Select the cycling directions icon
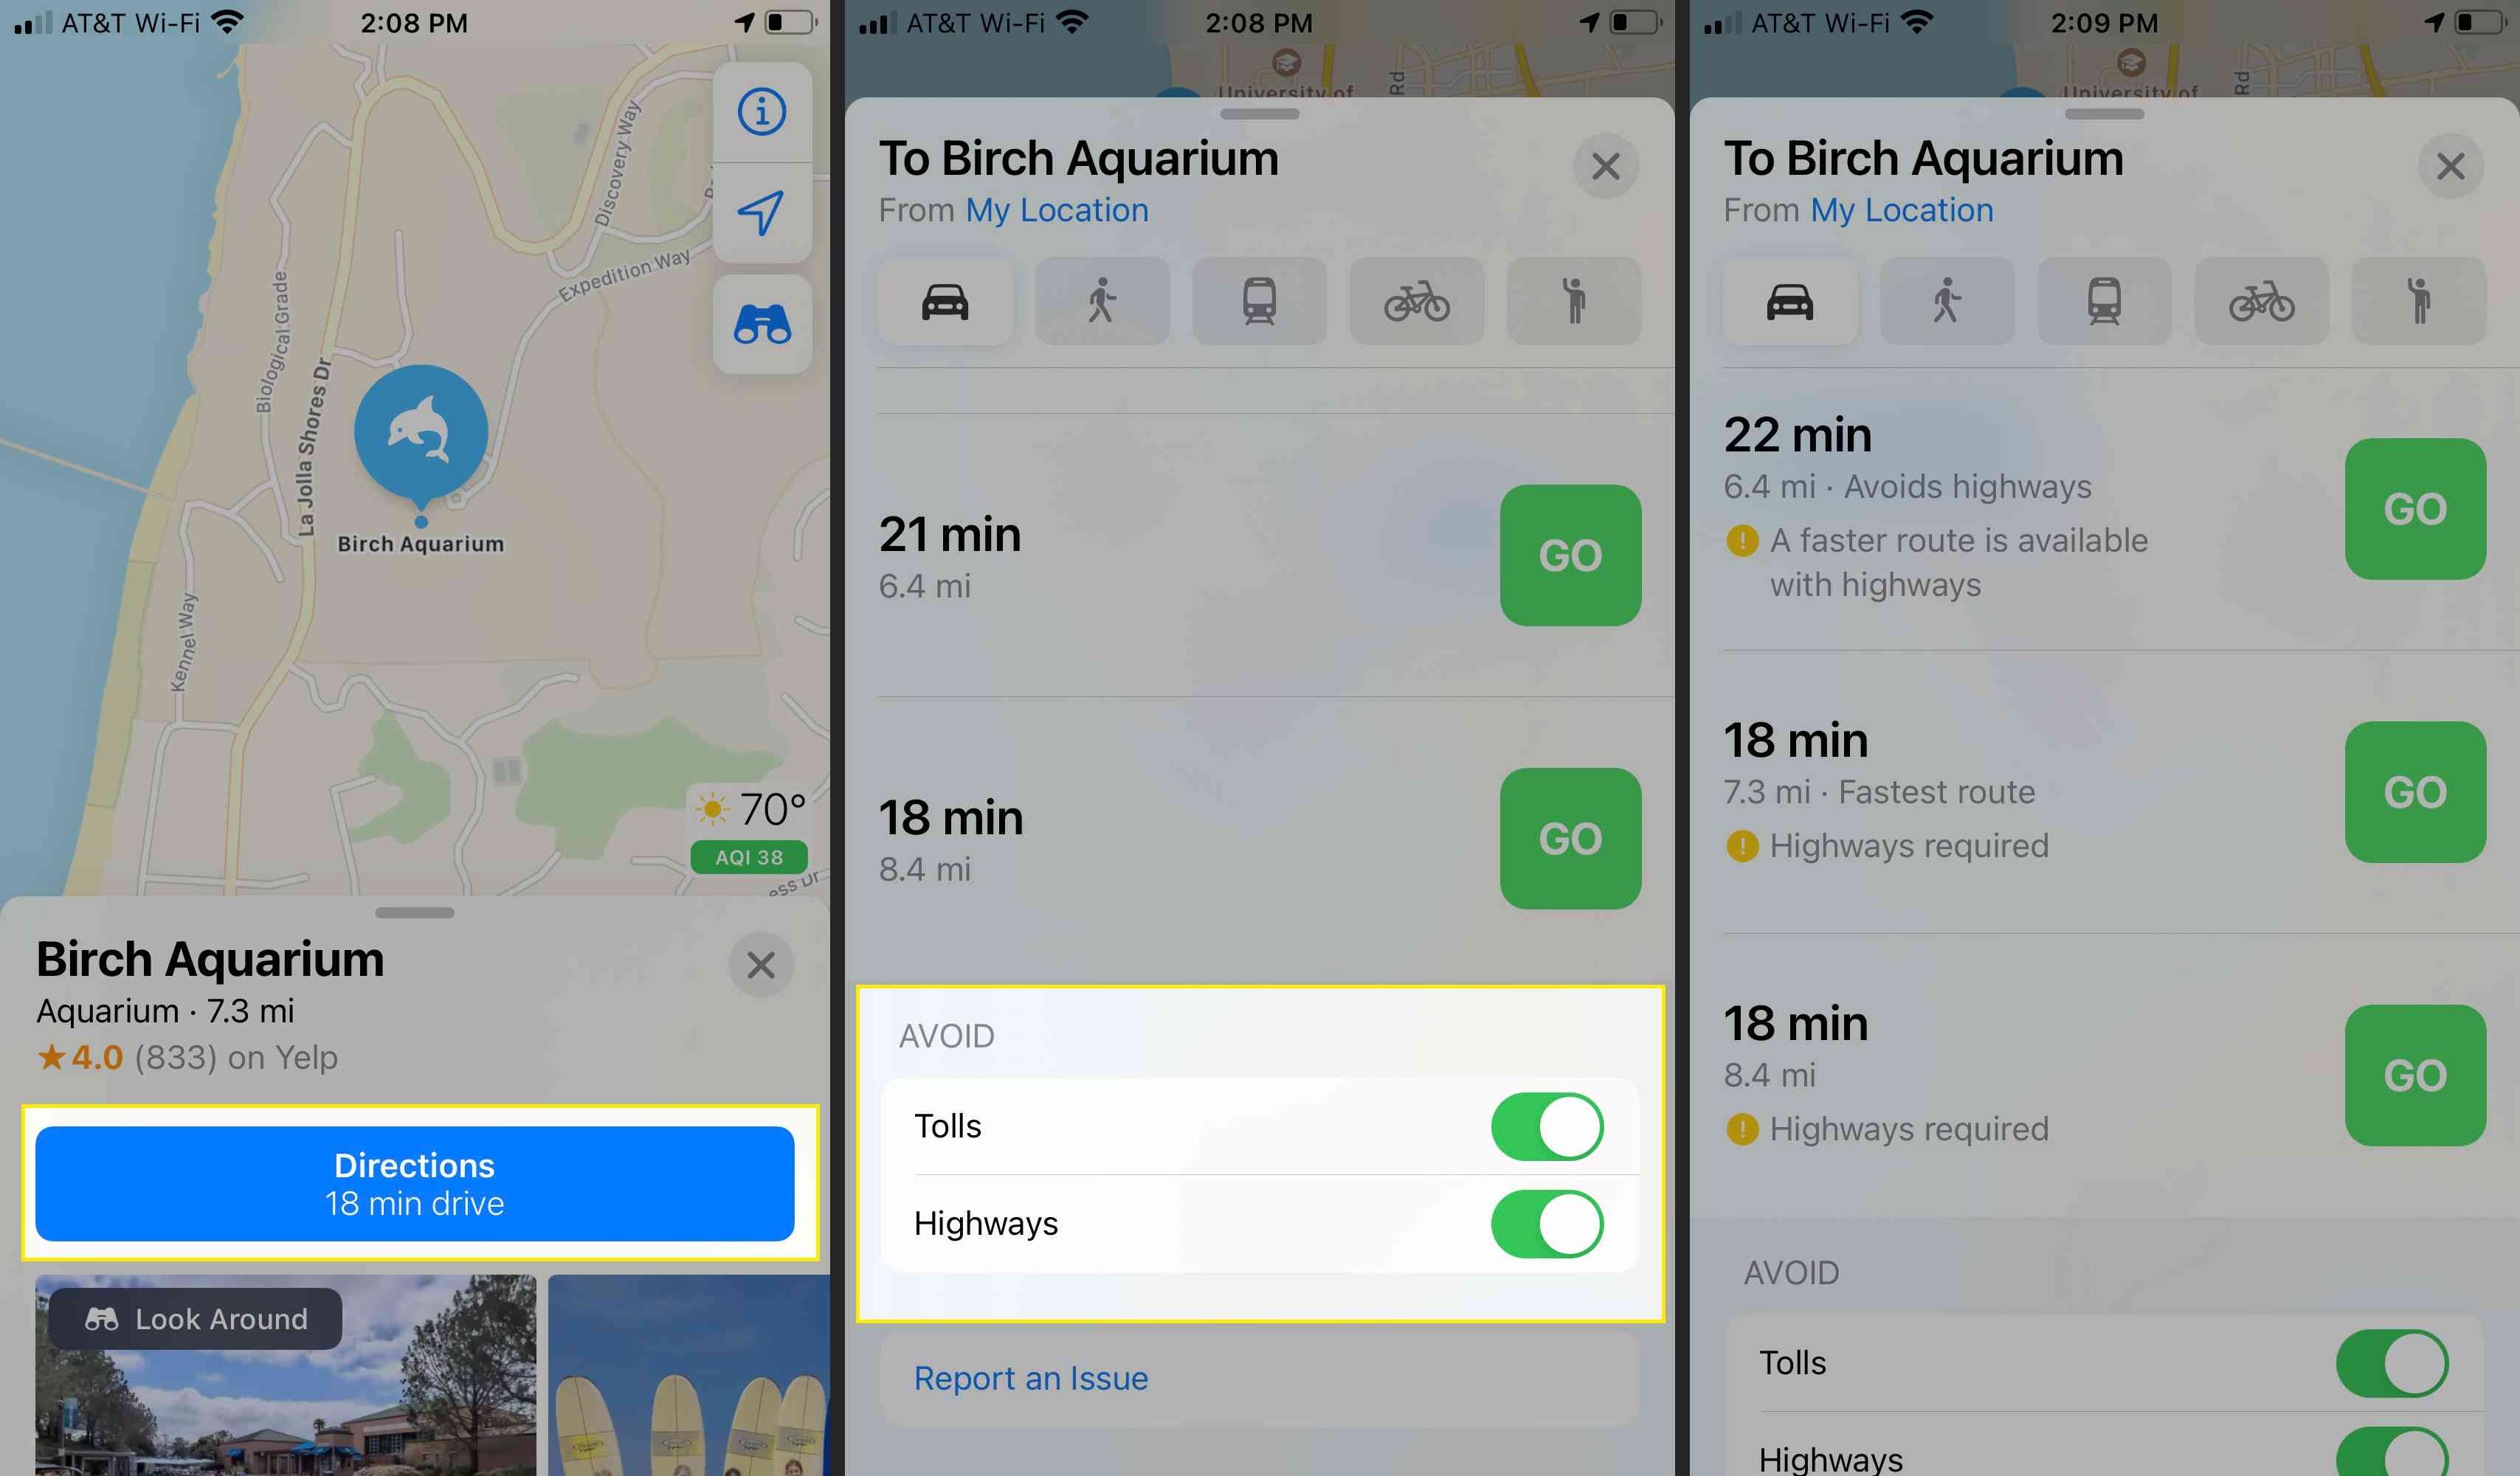Screen dimensions: 2520x1476 (1416, 299)
